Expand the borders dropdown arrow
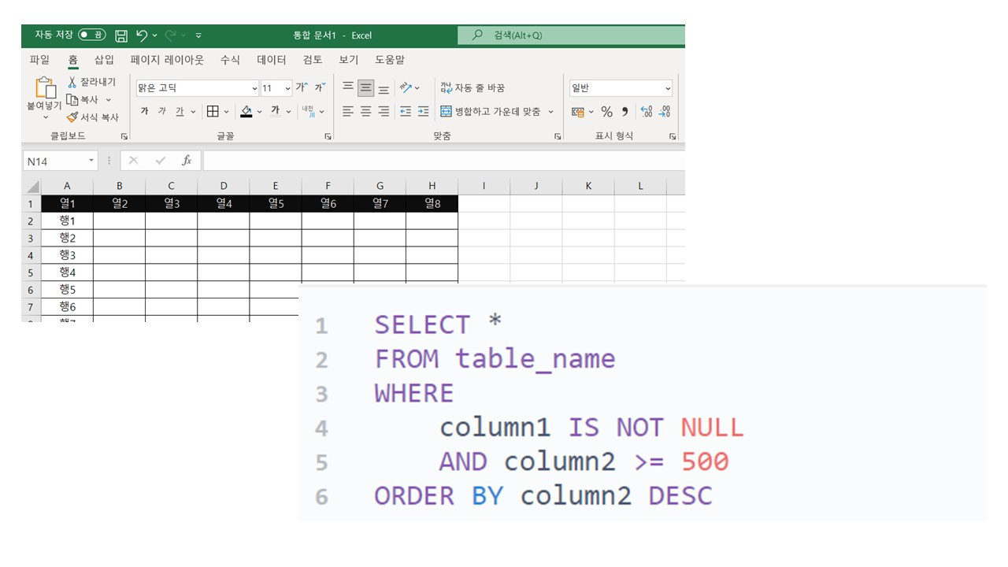 [x=227, y=112]
